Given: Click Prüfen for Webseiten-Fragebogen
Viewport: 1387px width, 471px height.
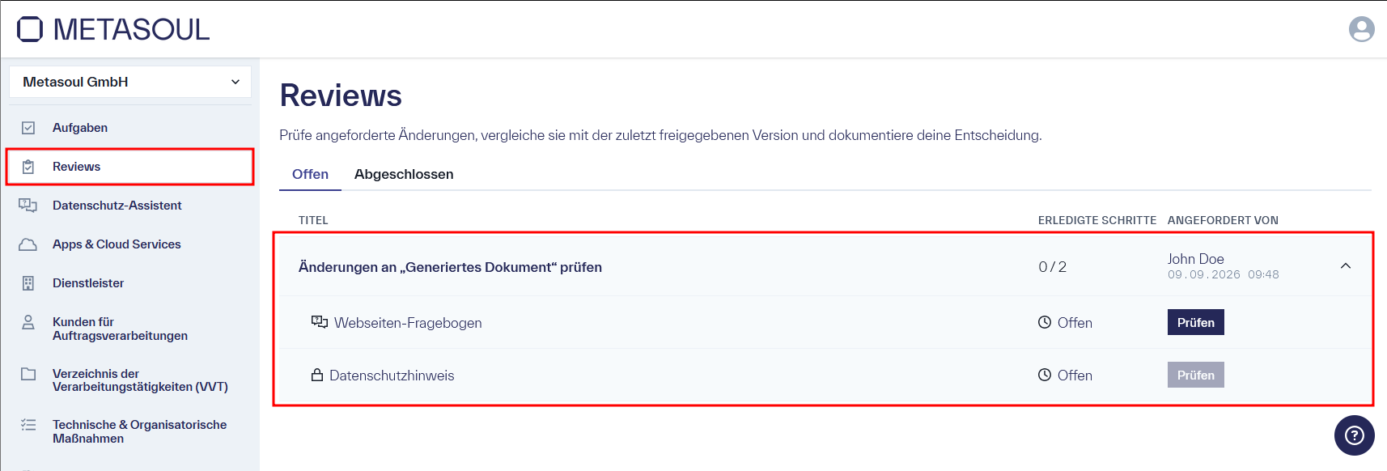Looking at the screenshot, I should click(x=1195, y=322).
